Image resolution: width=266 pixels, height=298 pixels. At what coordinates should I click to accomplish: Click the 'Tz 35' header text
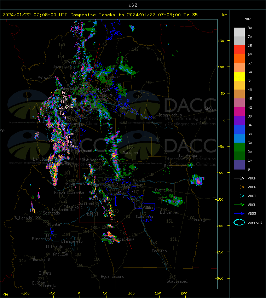191,15
